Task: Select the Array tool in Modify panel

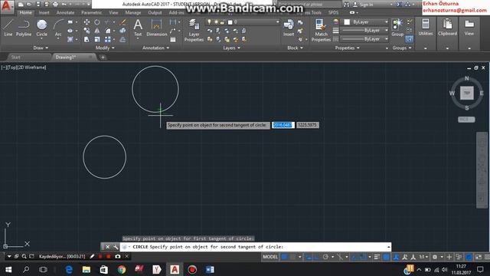Action: coord(107,39)
